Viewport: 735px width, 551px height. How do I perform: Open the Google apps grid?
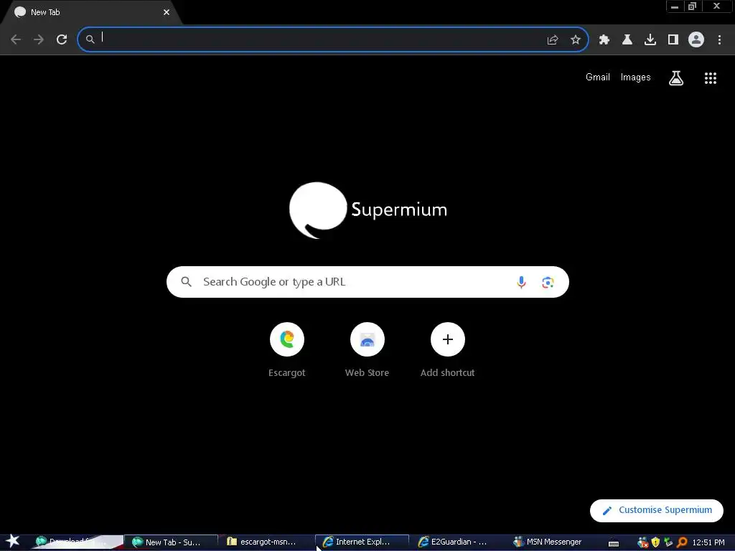tap(711, 77)
